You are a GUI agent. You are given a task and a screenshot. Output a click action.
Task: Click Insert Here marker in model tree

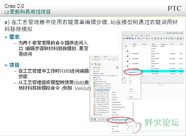[x=99, y=115]
